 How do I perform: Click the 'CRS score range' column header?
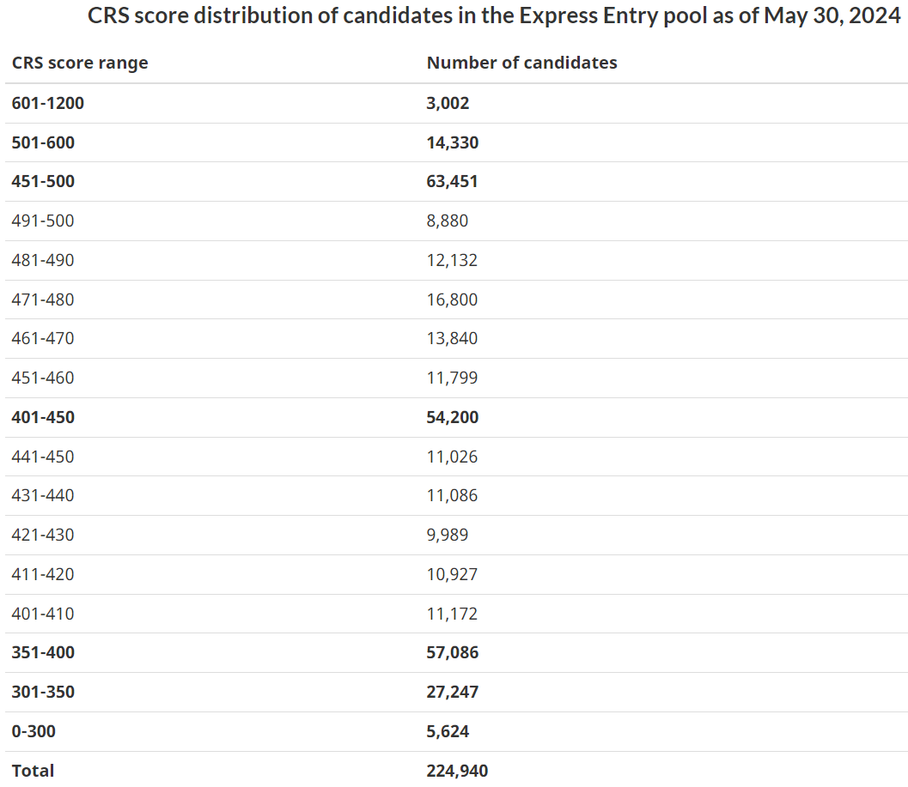(80, 63)
